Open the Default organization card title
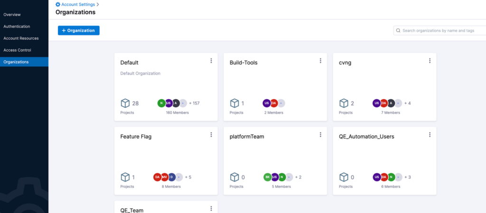Image resolution: width=486 pixels, height=213 pixels. coord(129,63)
